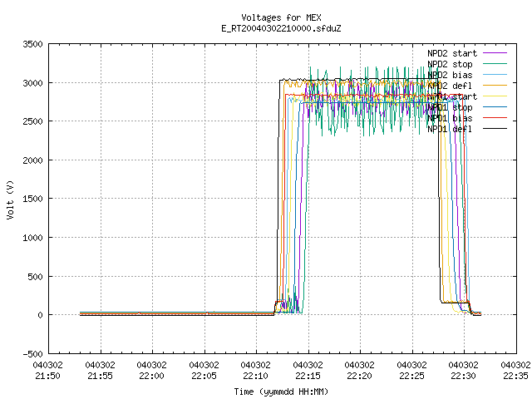Click the 'NPD2 stop' legend label
Image resolution: width=532 pixels, height=399 pixels.
pos(450,64)
